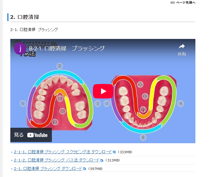Click external-link icon after スクラビング法 ダウンロード
Image resolution: width=213 pixels, height=177 pixels.
click(114, 152)
